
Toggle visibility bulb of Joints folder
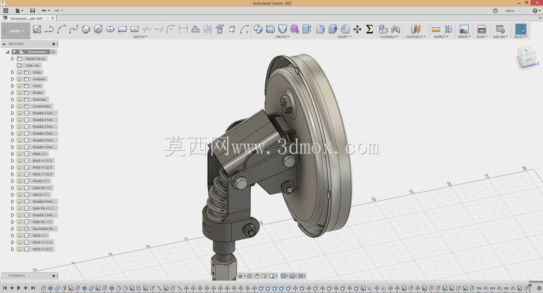coord(19,86)
